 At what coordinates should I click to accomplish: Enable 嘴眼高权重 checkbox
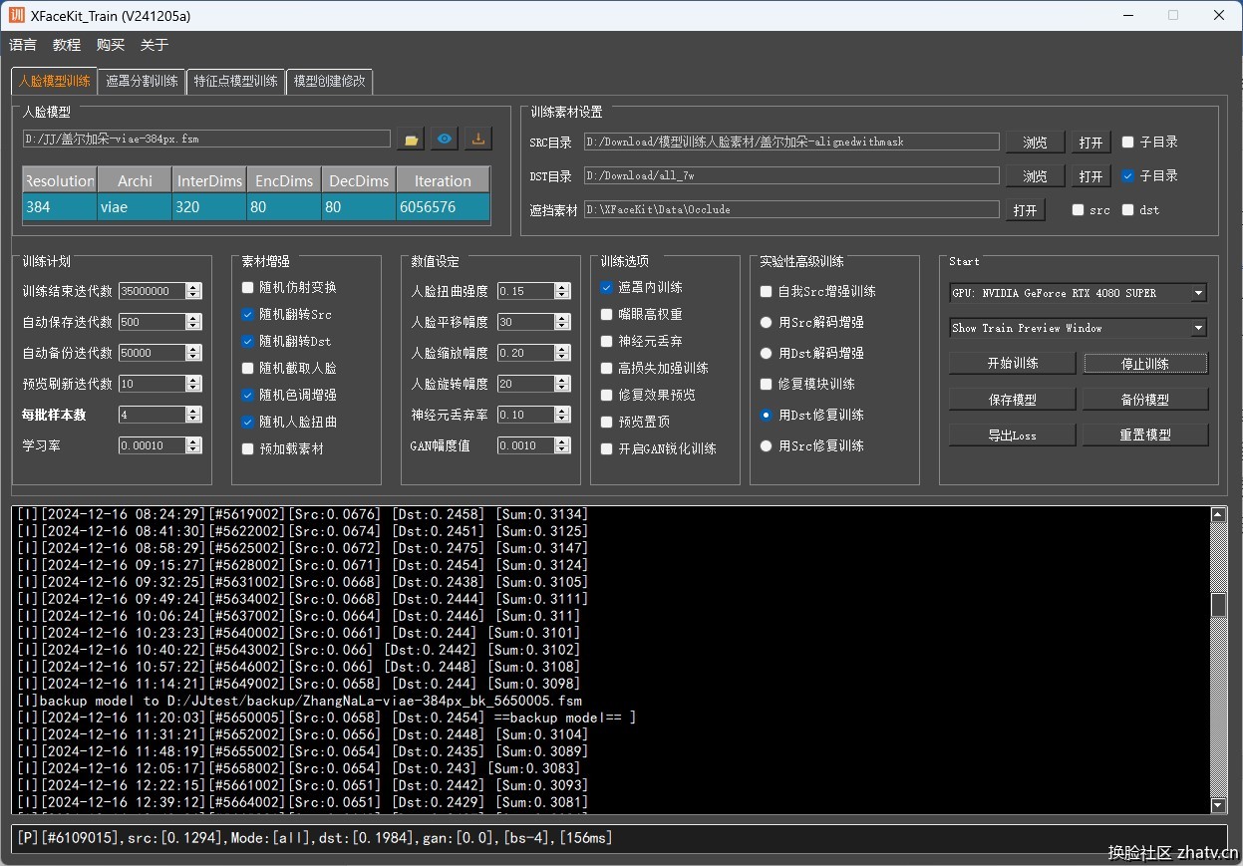click(606, 314)
